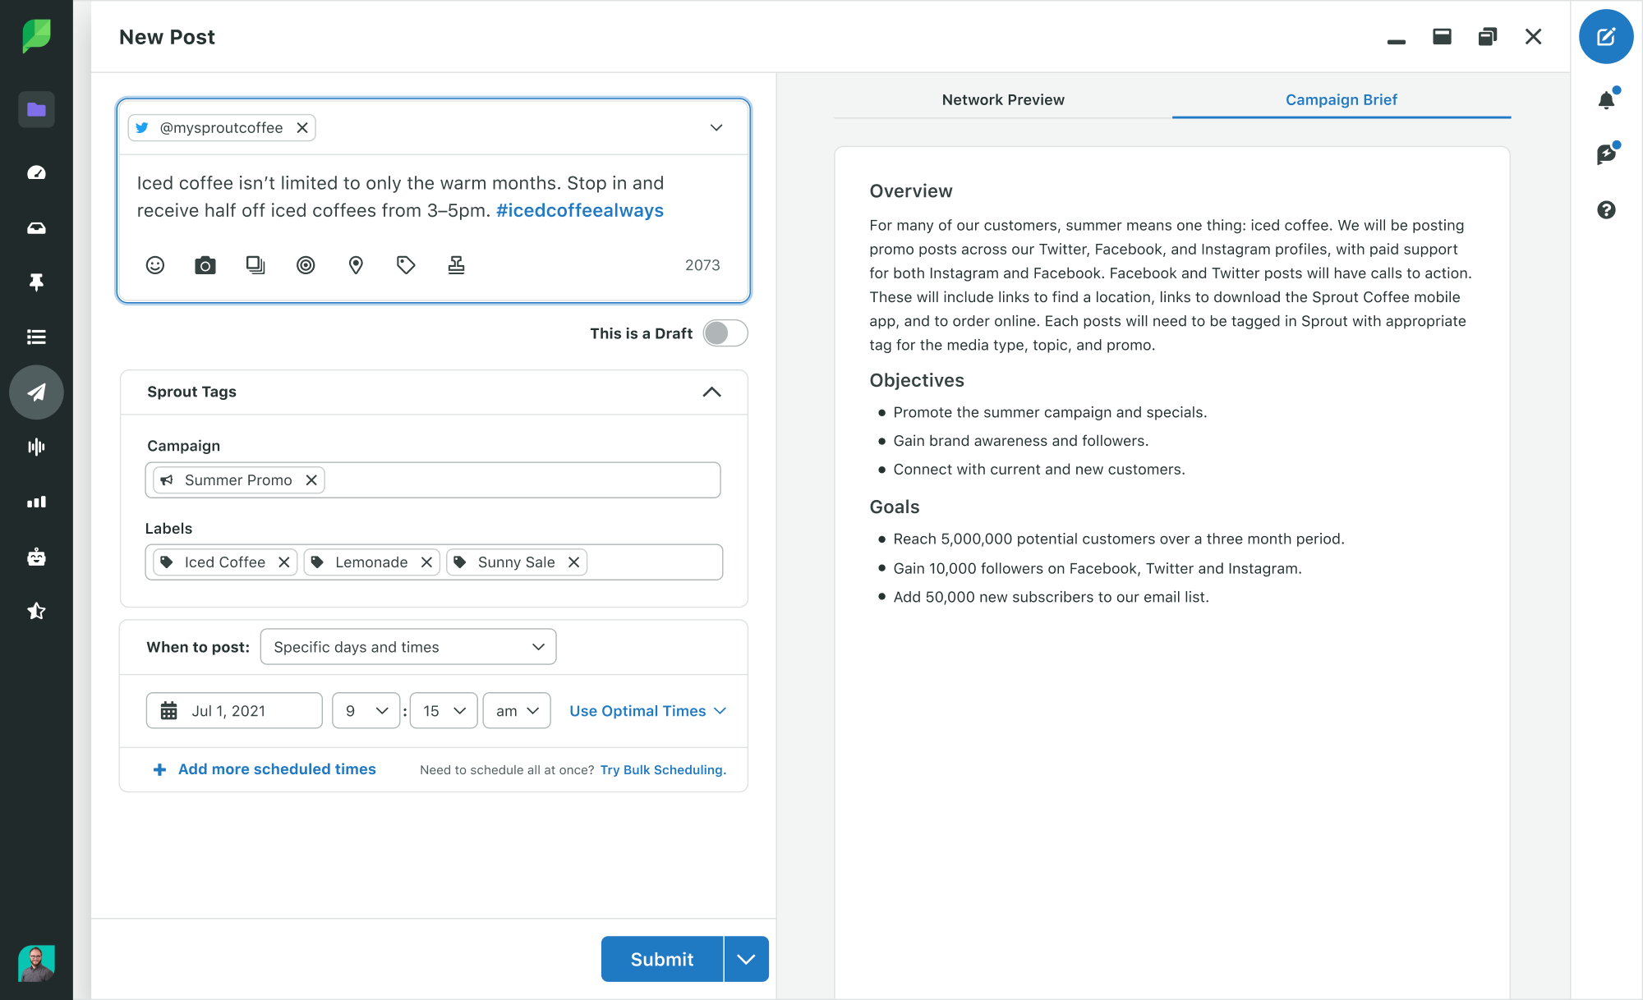The image size is (1643, 1000).
Task: Expand the Submit button options arrow
Action: click(x=746, y=959)
